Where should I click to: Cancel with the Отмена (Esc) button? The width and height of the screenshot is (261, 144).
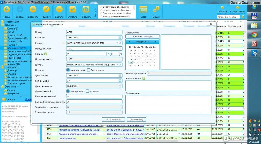tap(136, 119)
